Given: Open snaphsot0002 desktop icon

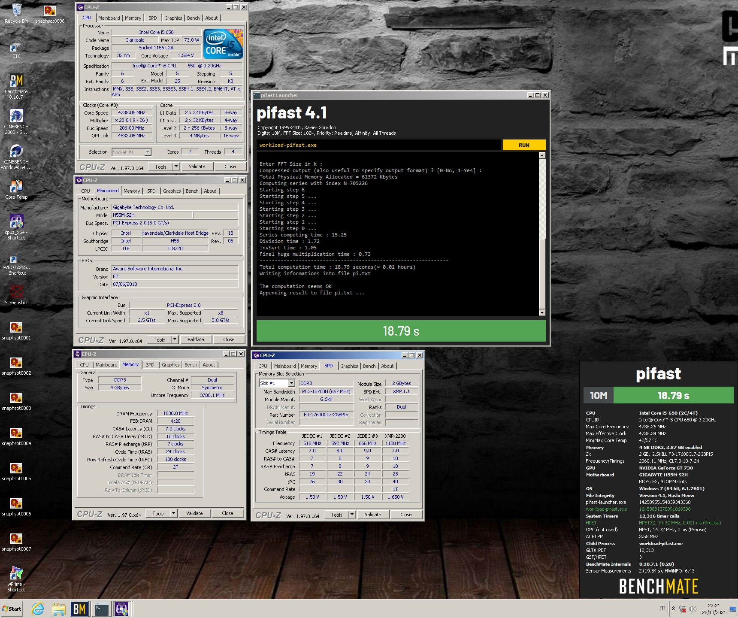Looking at the screenshot, I should click(x=16, y=365).
